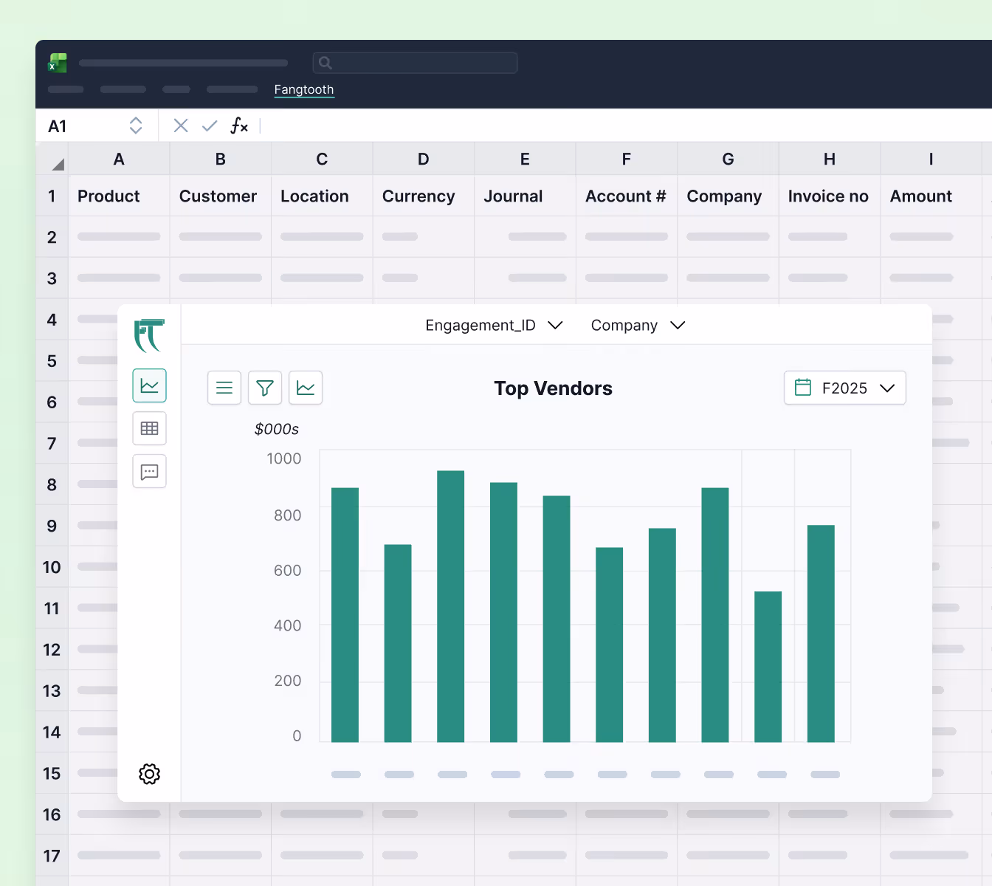
Task: Click the Customer header cell
Action: pos(221,196)
